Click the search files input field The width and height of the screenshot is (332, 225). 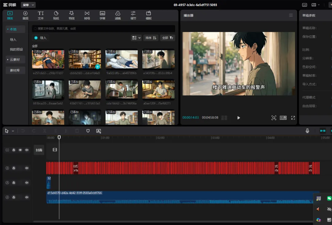coord(104,29)
